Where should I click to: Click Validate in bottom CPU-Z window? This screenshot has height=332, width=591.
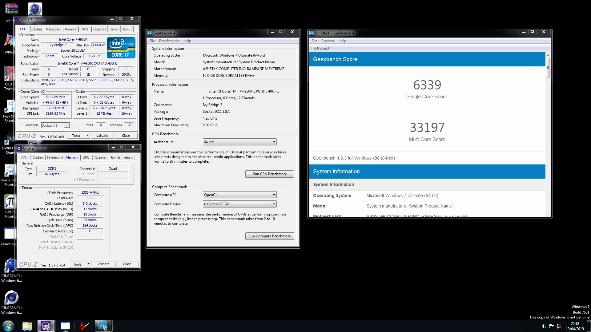[103, 264]
